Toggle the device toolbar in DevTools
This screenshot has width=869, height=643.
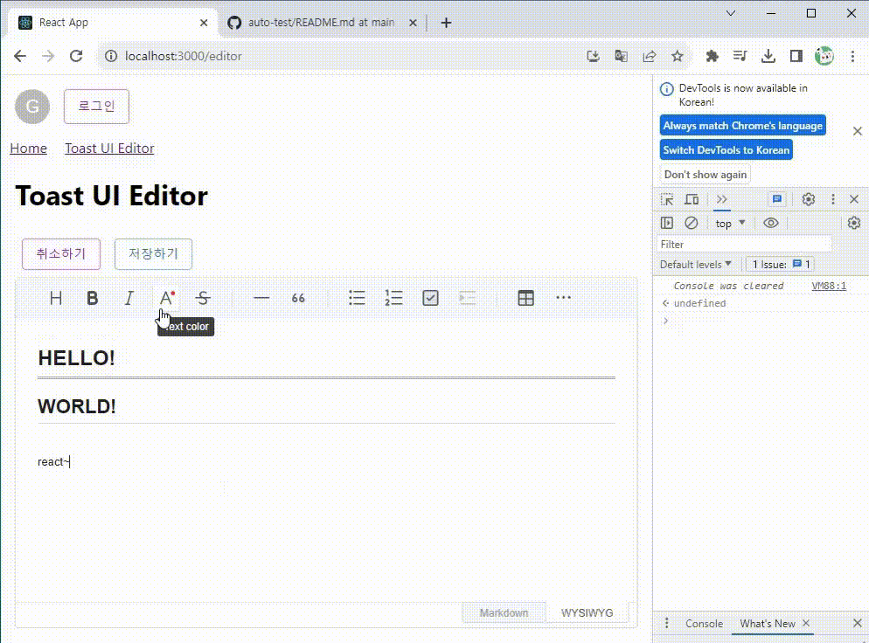point(692,199)
